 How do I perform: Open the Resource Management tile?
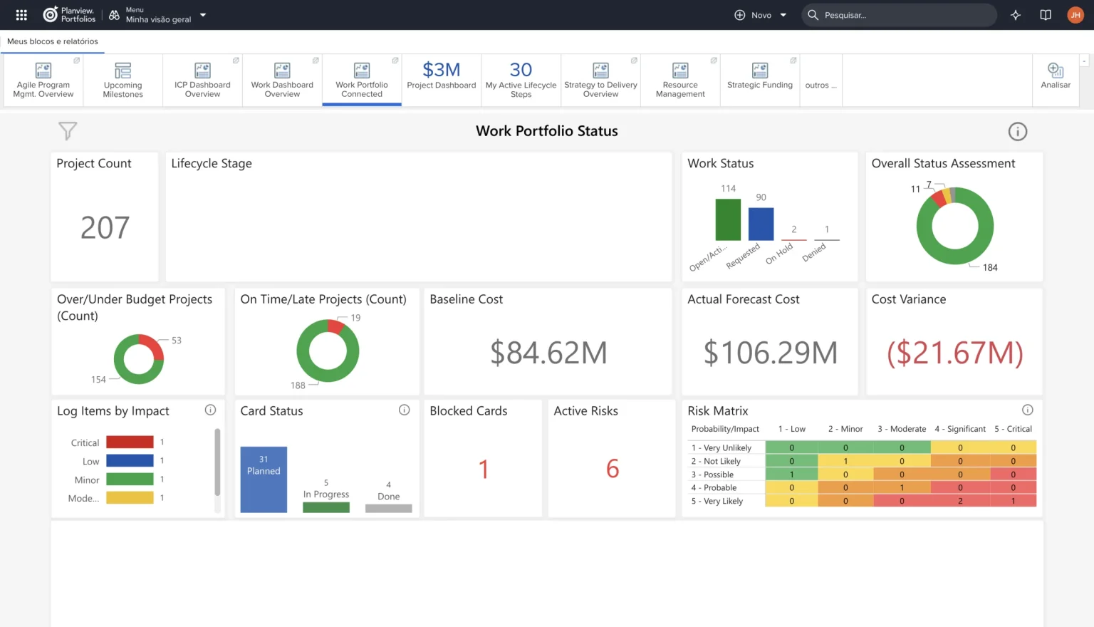pos(681,81)
